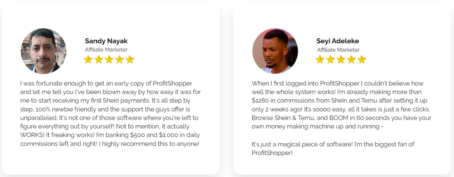Click the second star in Seyi Adeleke's rating
The image size is (454, 177).
(x=330, y=59)
